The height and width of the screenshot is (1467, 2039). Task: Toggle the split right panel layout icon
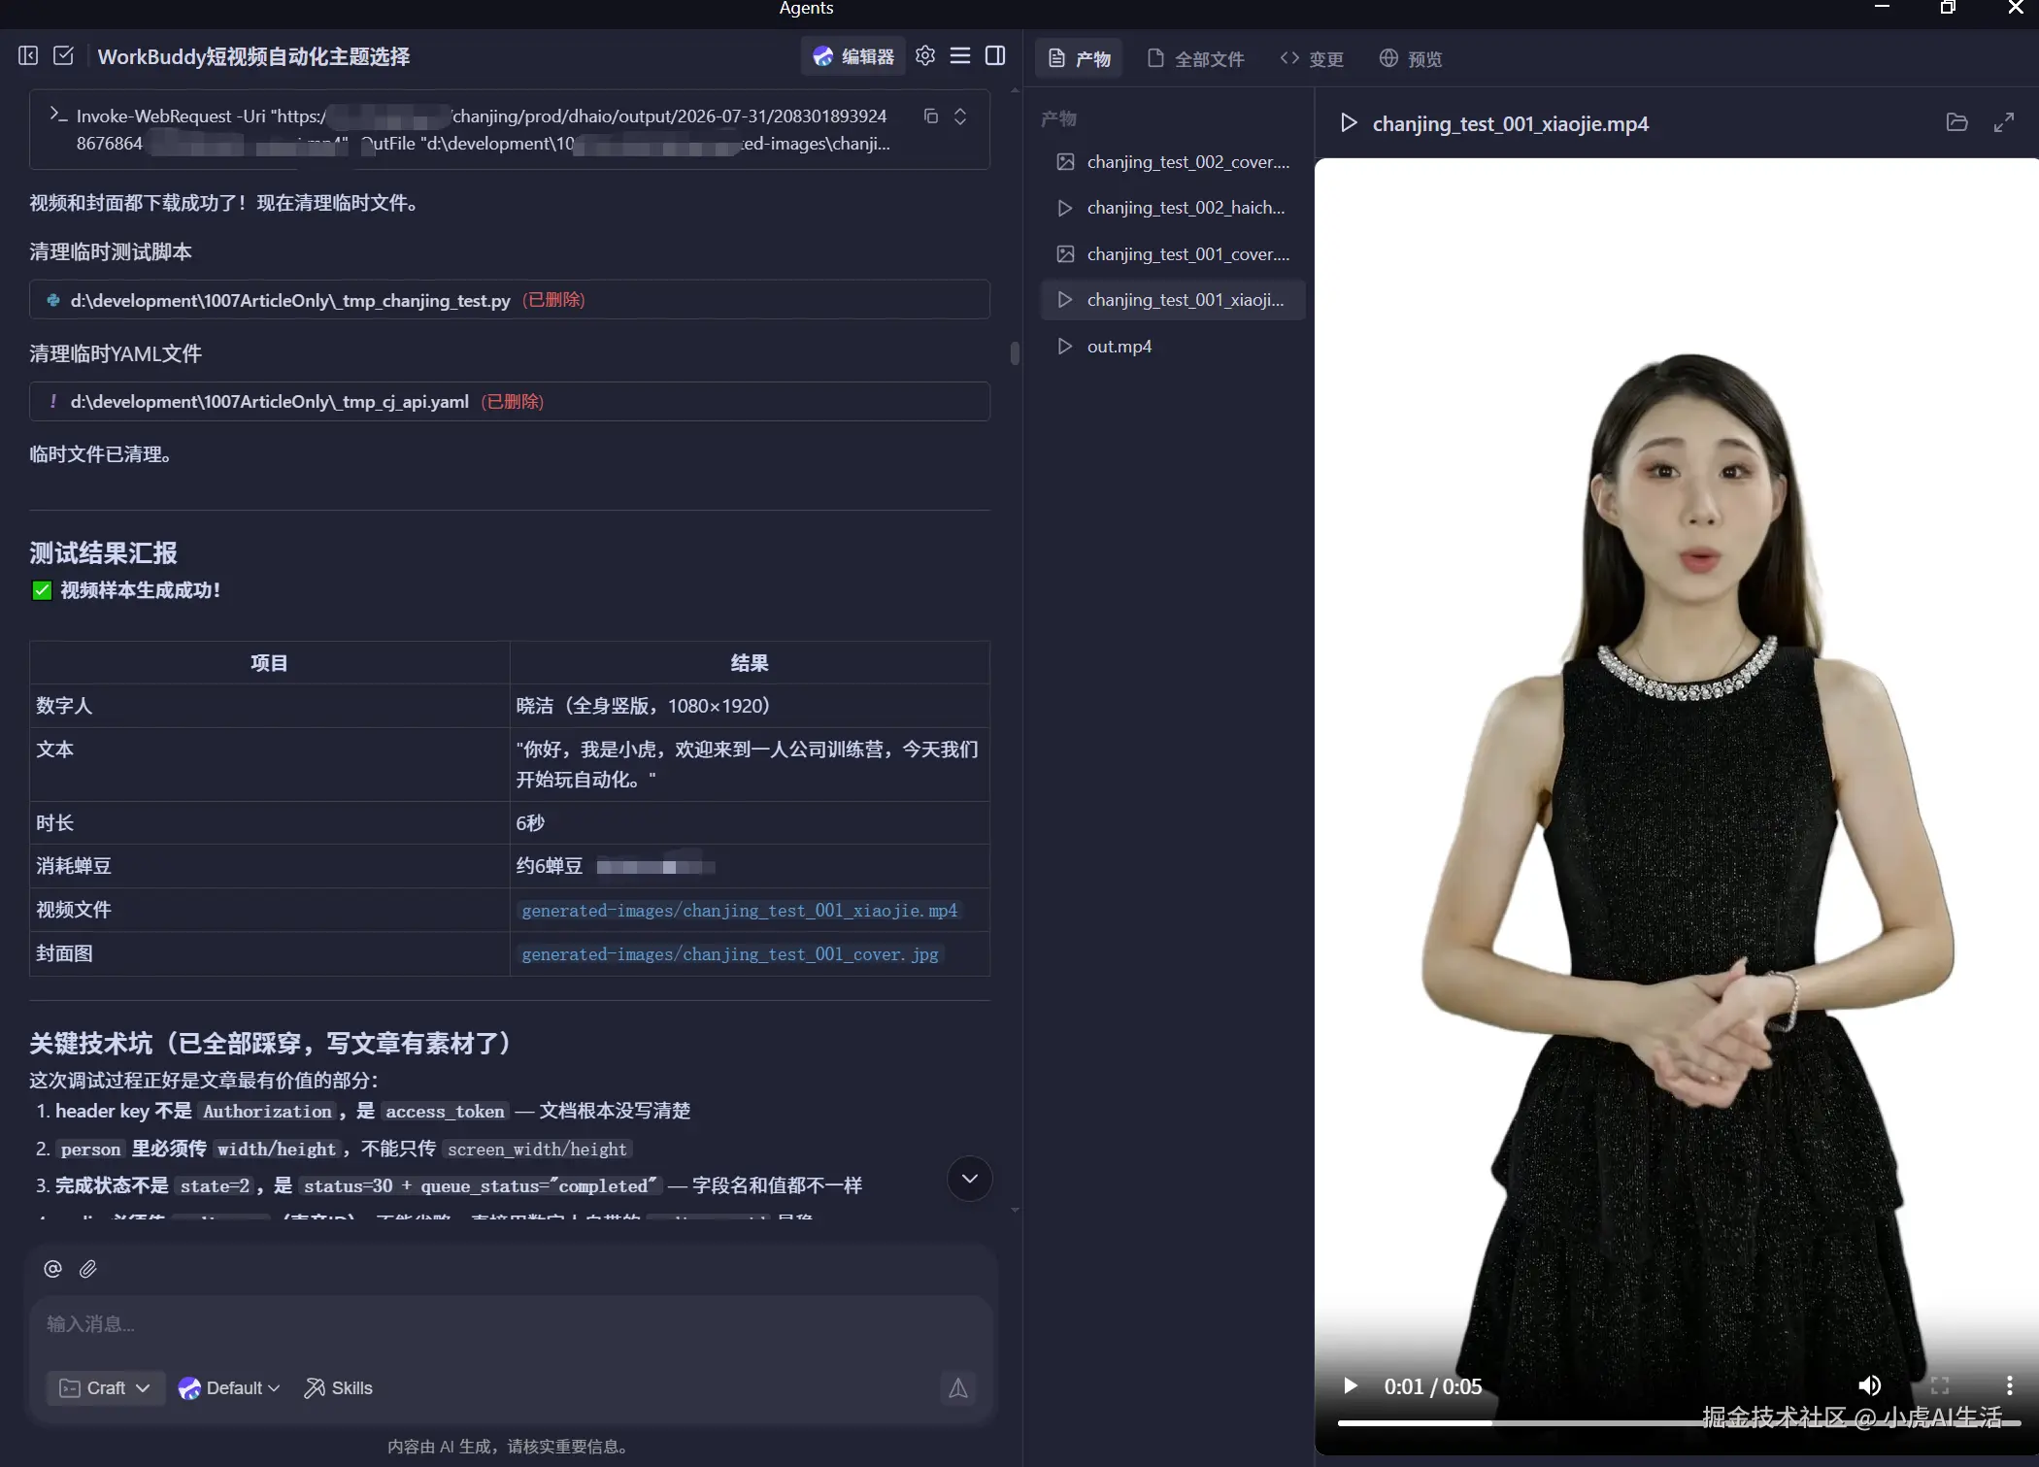click(x=995, y=56)
